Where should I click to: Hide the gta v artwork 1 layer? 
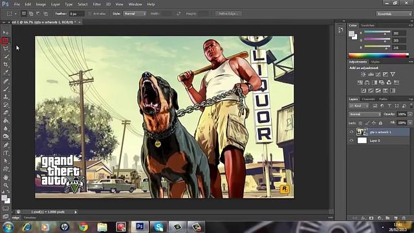[x=351, y=132]
